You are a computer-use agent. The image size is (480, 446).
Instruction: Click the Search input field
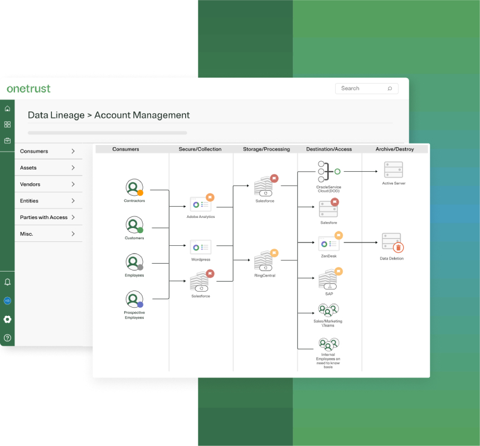(x=367, y=89)
